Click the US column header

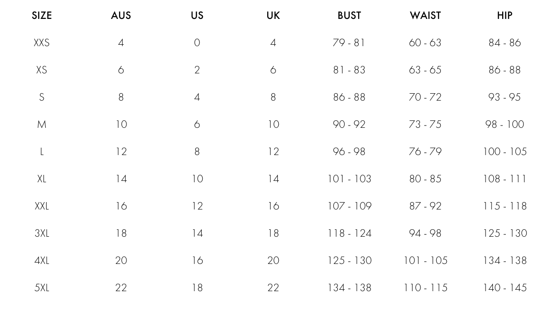(197, 16)
